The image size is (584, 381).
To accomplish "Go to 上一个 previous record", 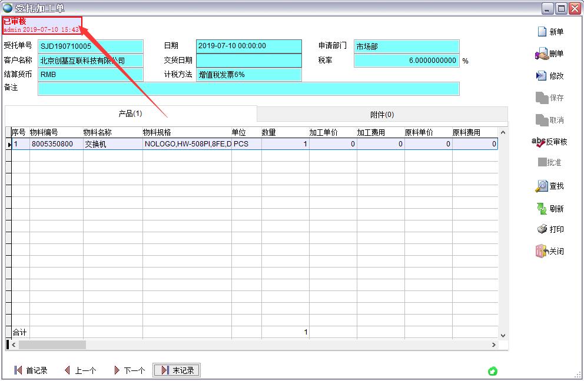I will 80,370.
